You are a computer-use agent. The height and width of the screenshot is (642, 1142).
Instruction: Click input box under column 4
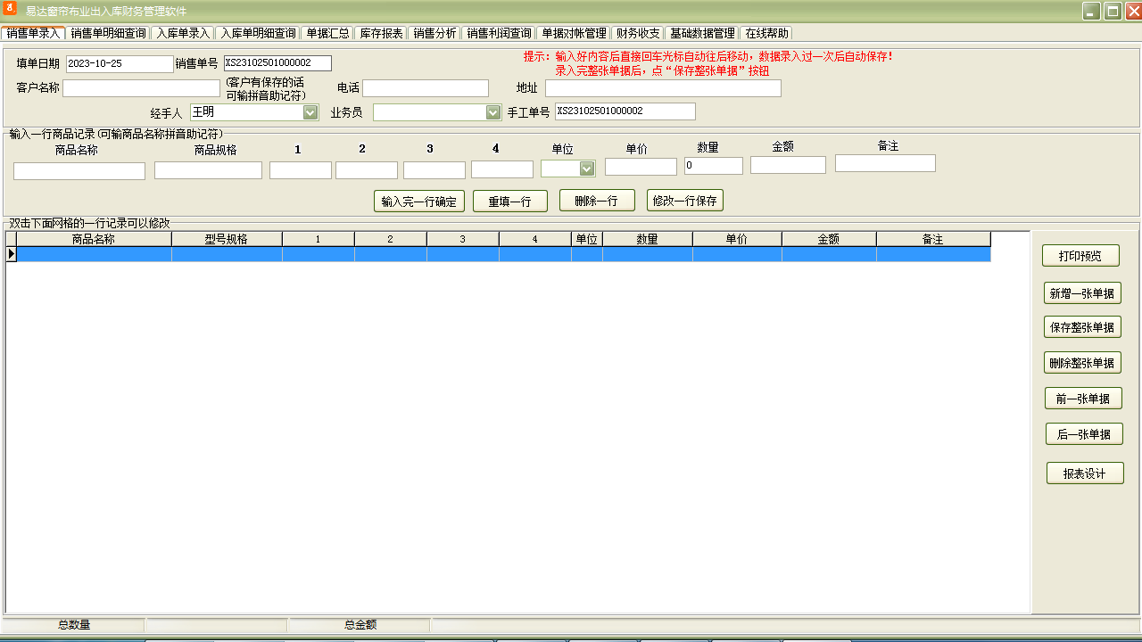pos(502,169)
